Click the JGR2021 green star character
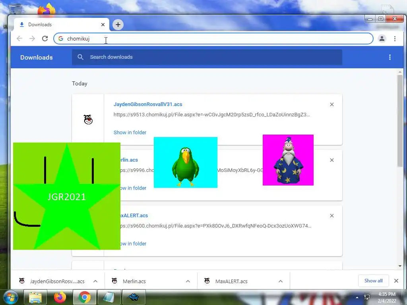This screenshot has height=305, width=407. pos(67,196)
